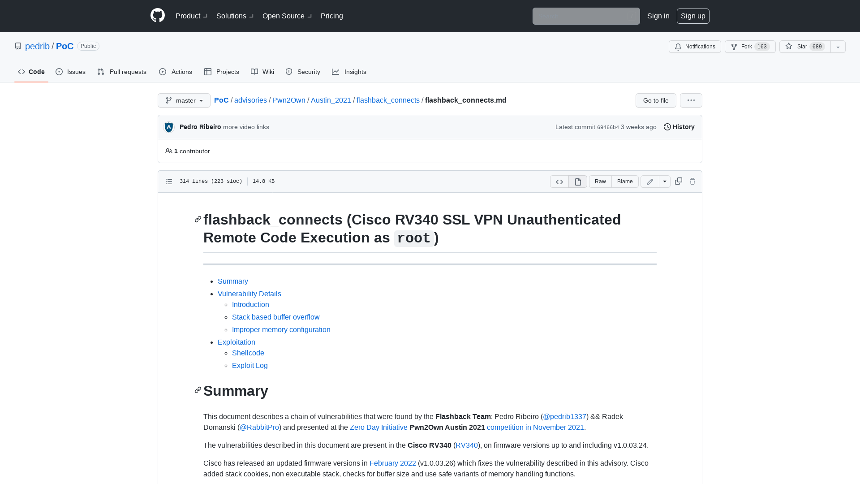Jump to Exploit Log section
The width and height of the screenshot is (860, 484).
[x=250, y=366]
